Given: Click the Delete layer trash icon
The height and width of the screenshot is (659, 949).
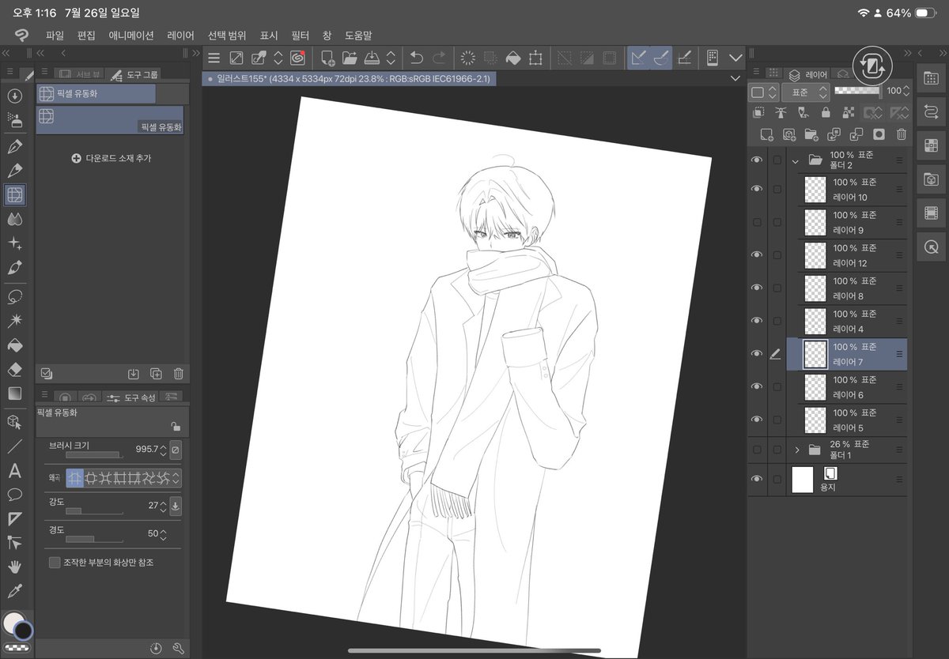Looking at the screenshot, I should (x=901, y=134).
